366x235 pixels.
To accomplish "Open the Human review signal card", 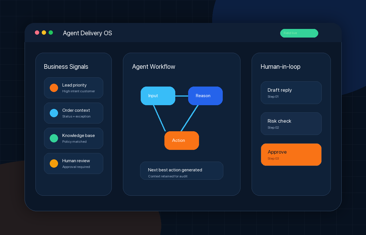I will coord(73,163).
